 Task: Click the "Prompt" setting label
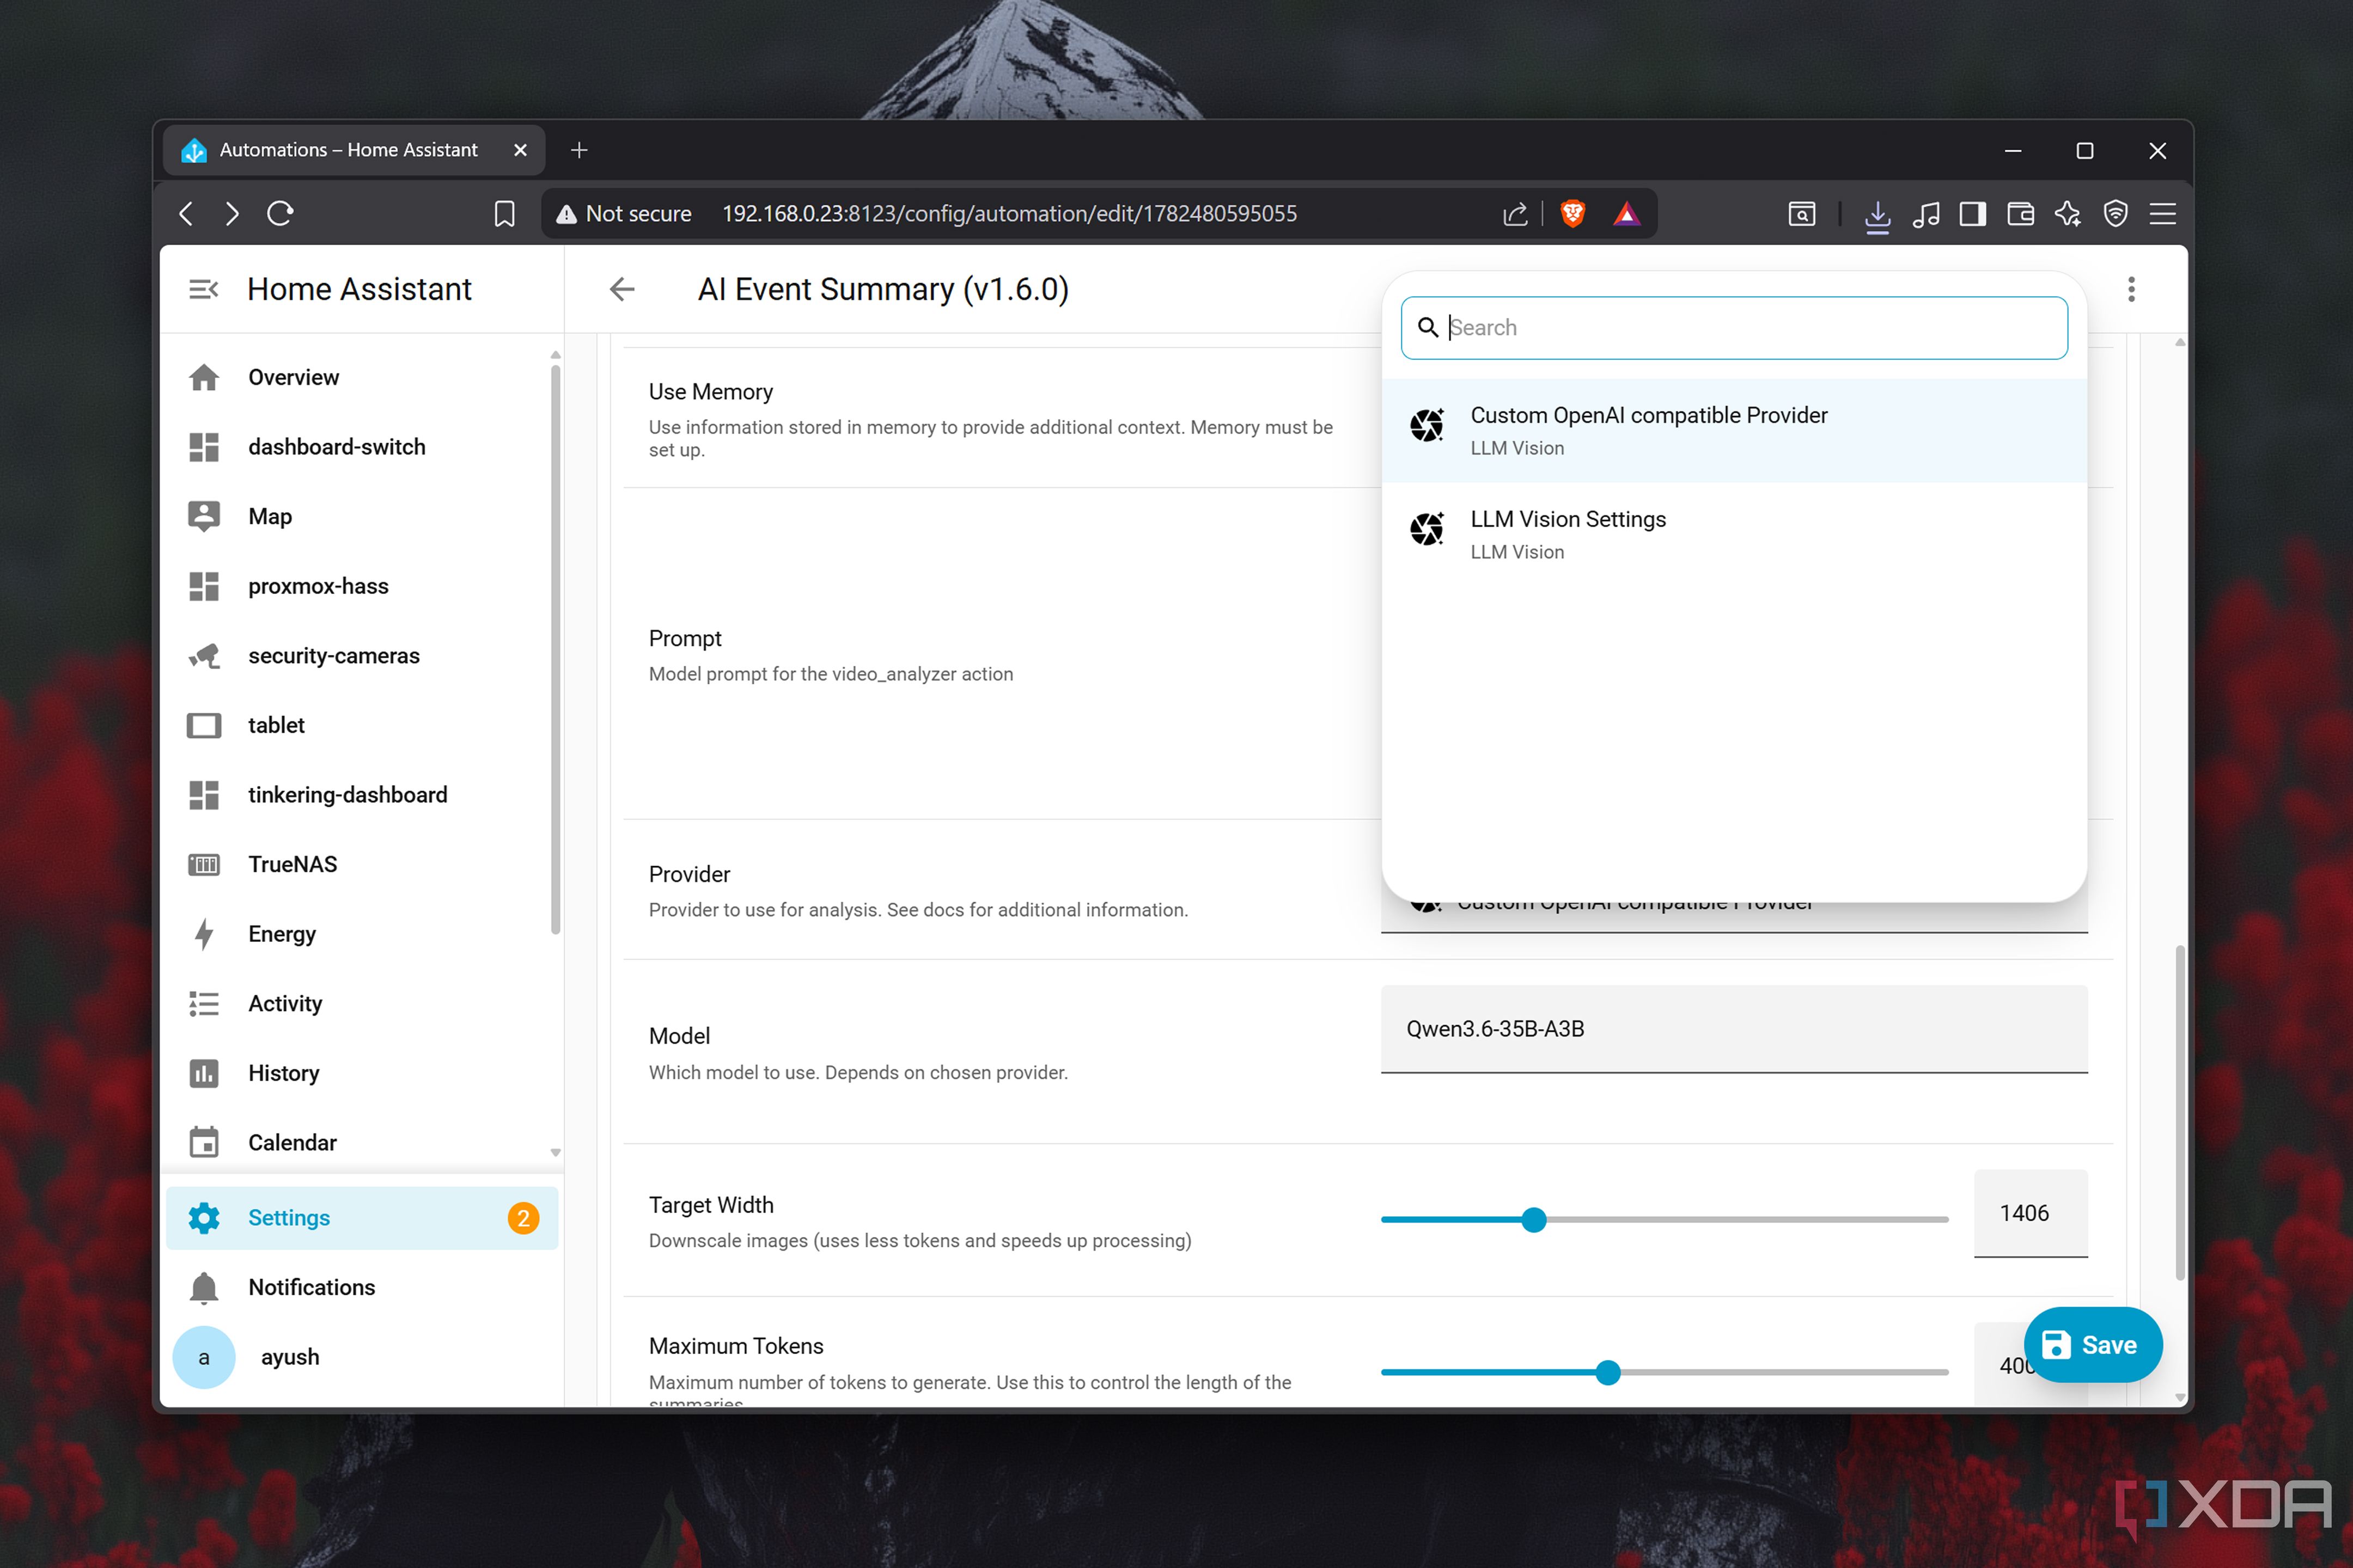pos(685,639)
